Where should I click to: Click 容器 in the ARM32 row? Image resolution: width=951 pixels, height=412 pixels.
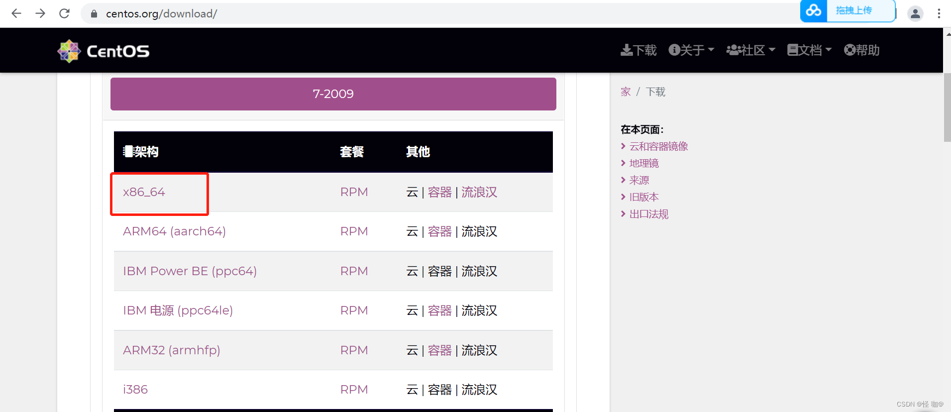(x=439, y=350)
